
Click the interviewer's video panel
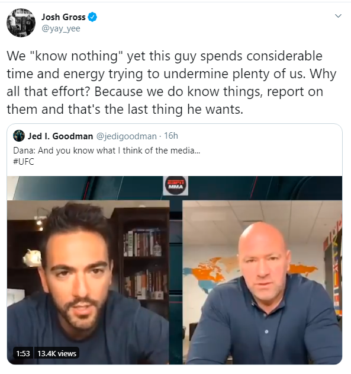coord(88,282)
